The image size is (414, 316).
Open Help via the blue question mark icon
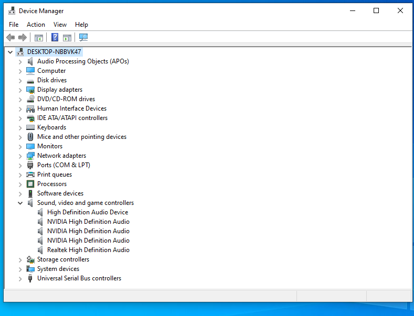(55, 37)
